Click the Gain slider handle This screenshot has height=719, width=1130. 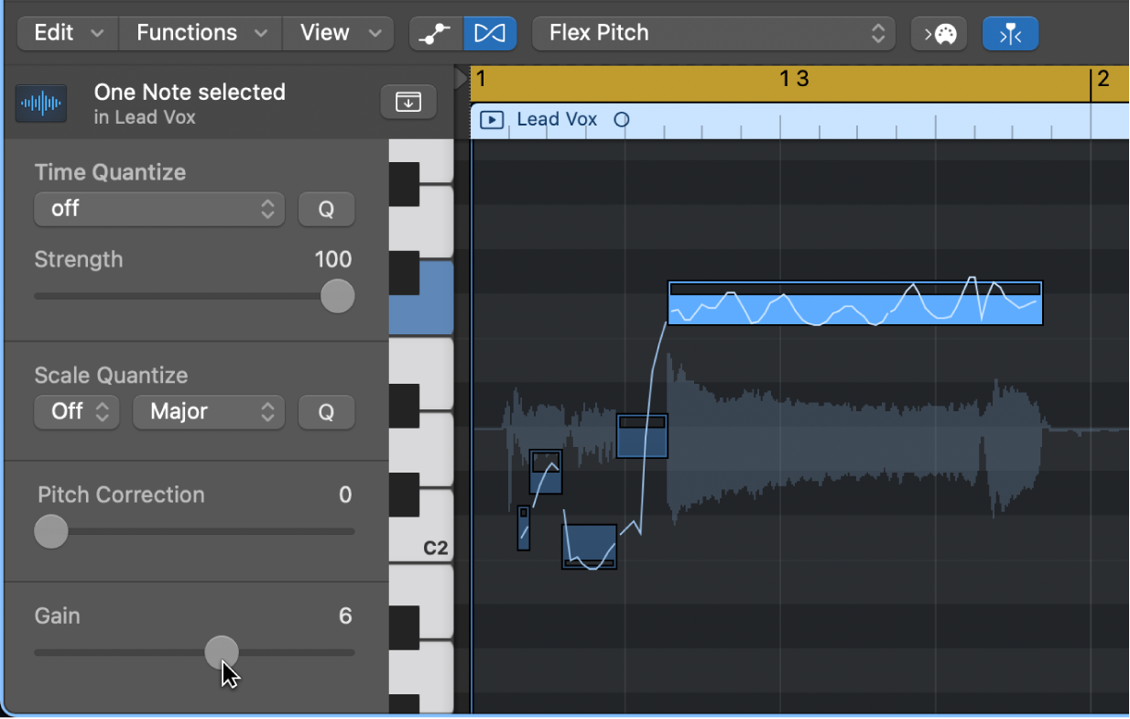[223, 652]
